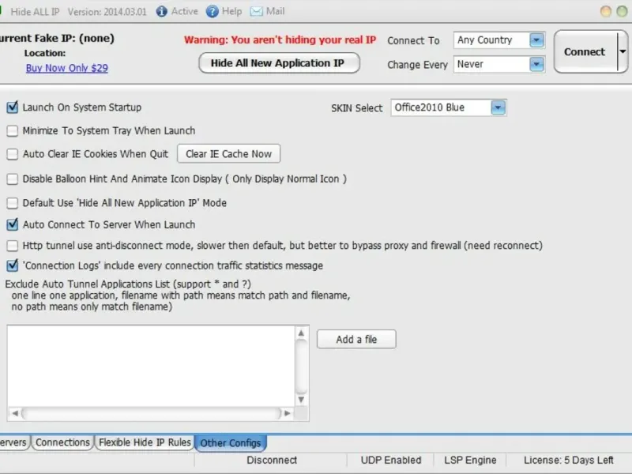Click the Disconnect status bar entry
Image resolution: width=632 pixels, height=474 pixels.
(272, 461)
